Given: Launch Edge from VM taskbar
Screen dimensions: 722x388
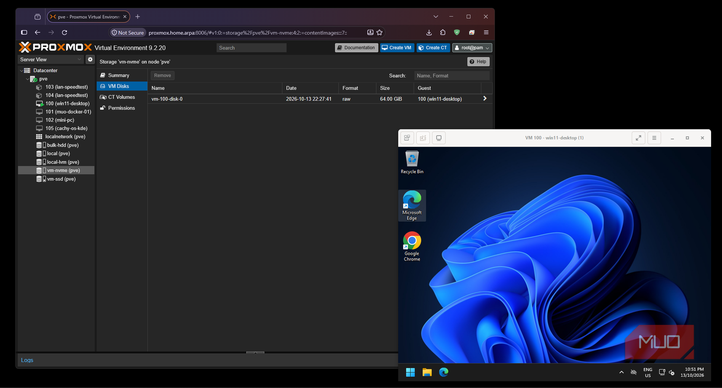Looking at the screenshot, I should [444, 372].
